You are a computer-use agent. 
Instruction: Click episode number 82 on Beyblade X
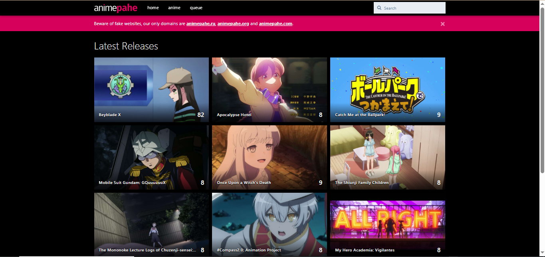[x=200, y=115]
